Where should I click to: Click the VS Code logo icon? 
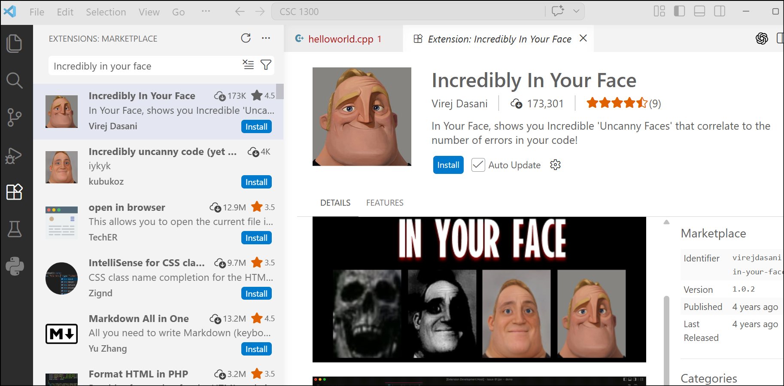point(9,11)
